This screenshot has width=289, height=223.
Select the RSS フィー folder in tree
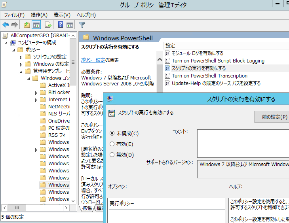click(55, 135)
